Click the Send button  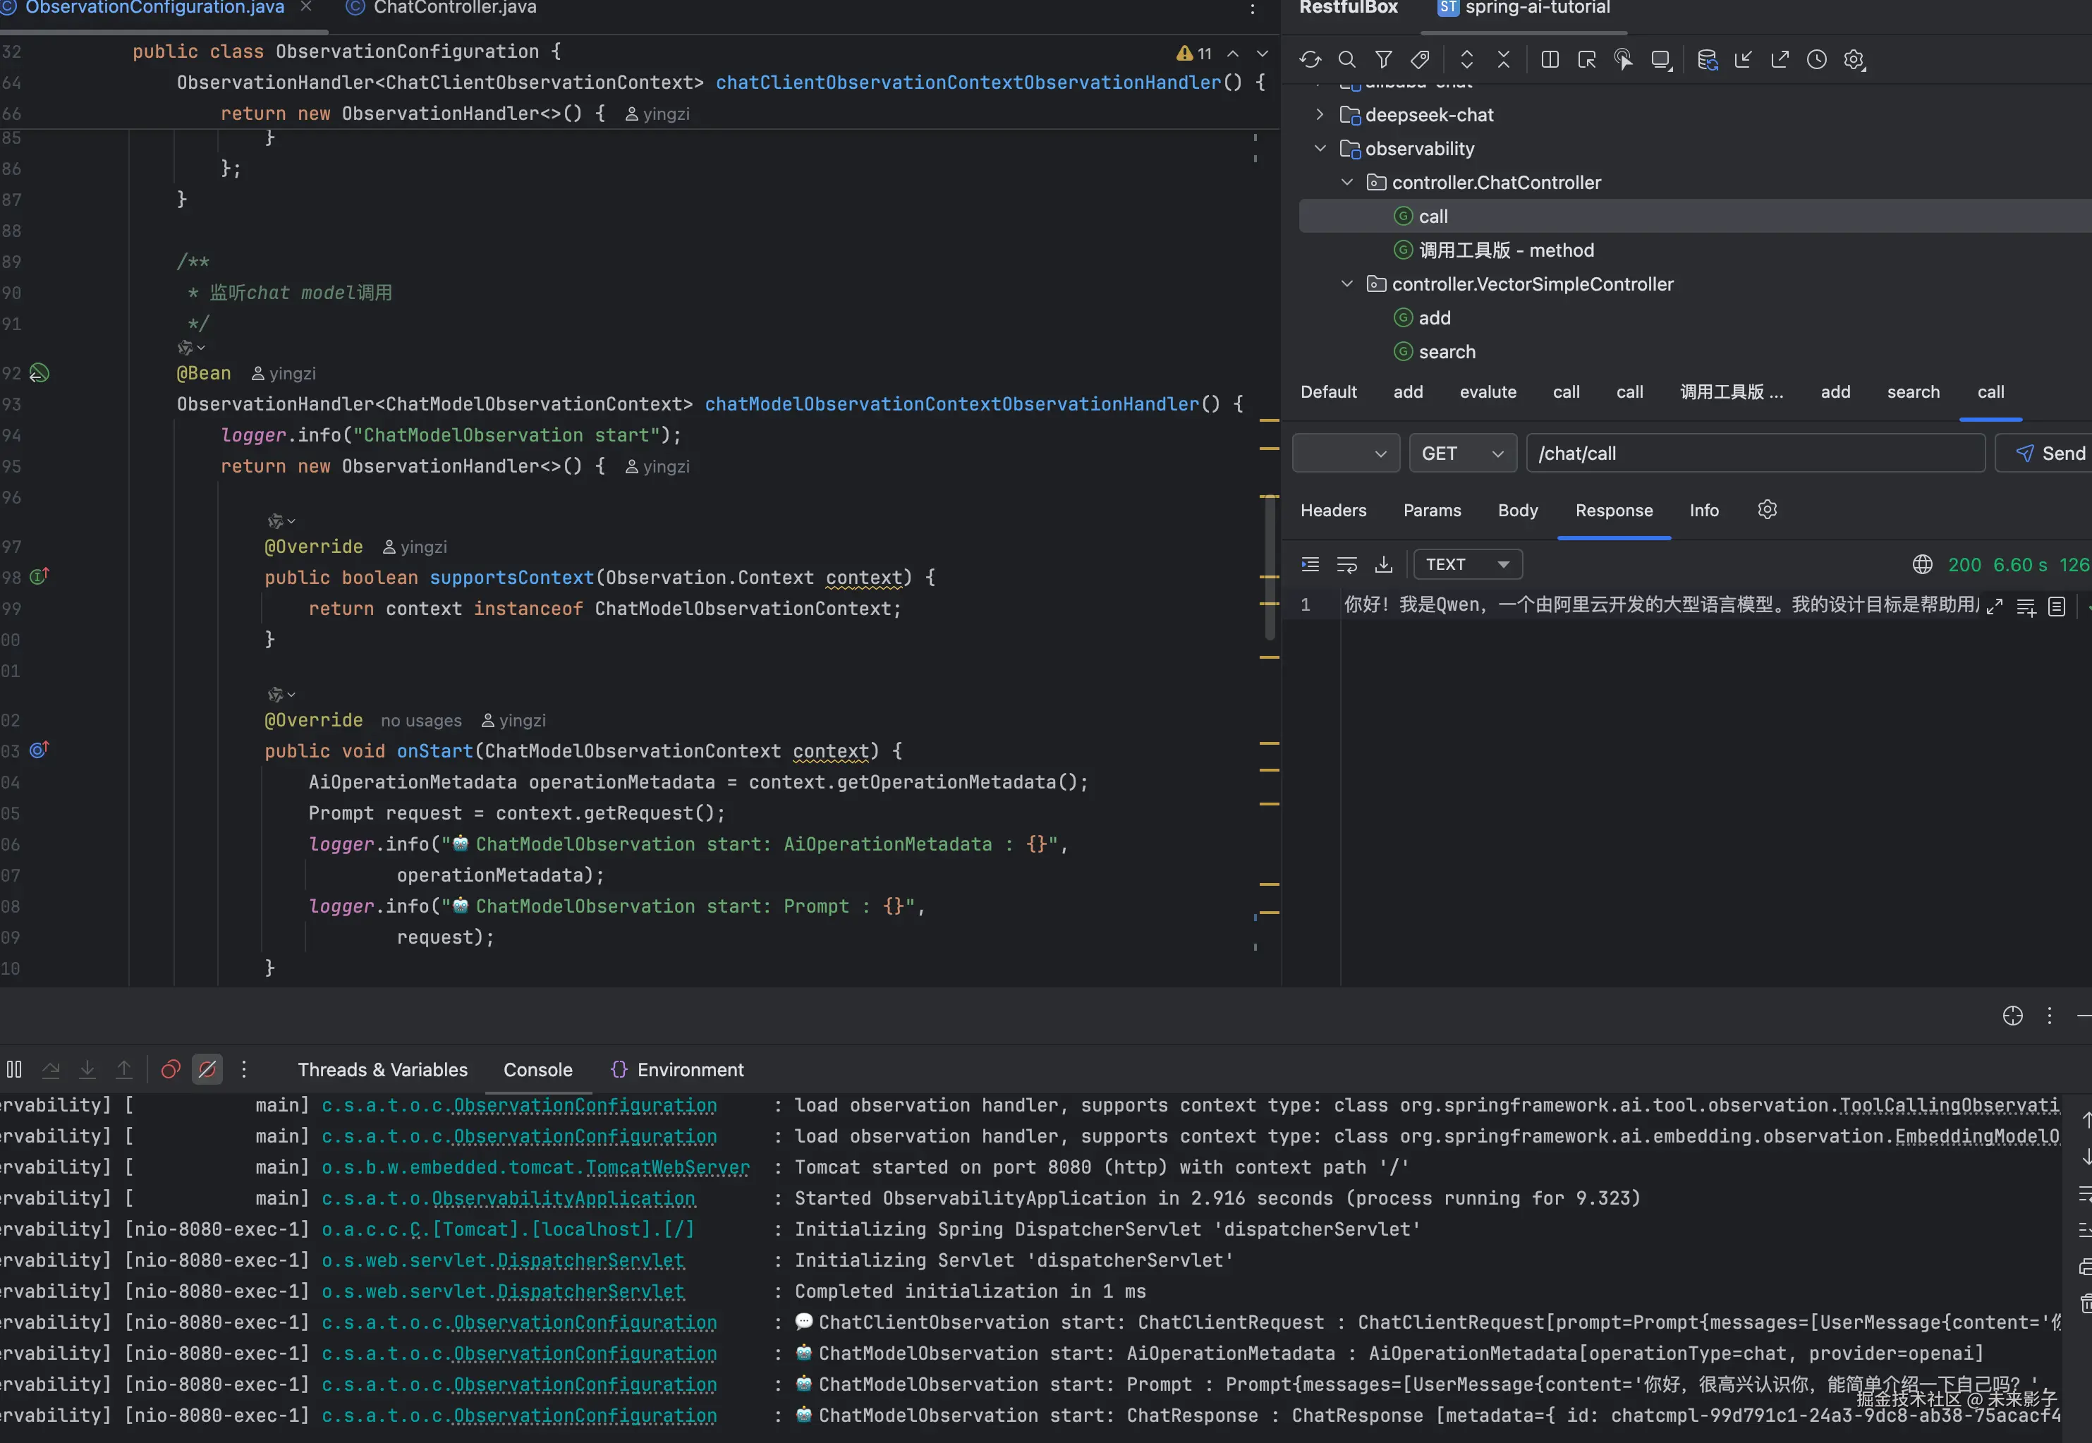[x=2050, y=453]
